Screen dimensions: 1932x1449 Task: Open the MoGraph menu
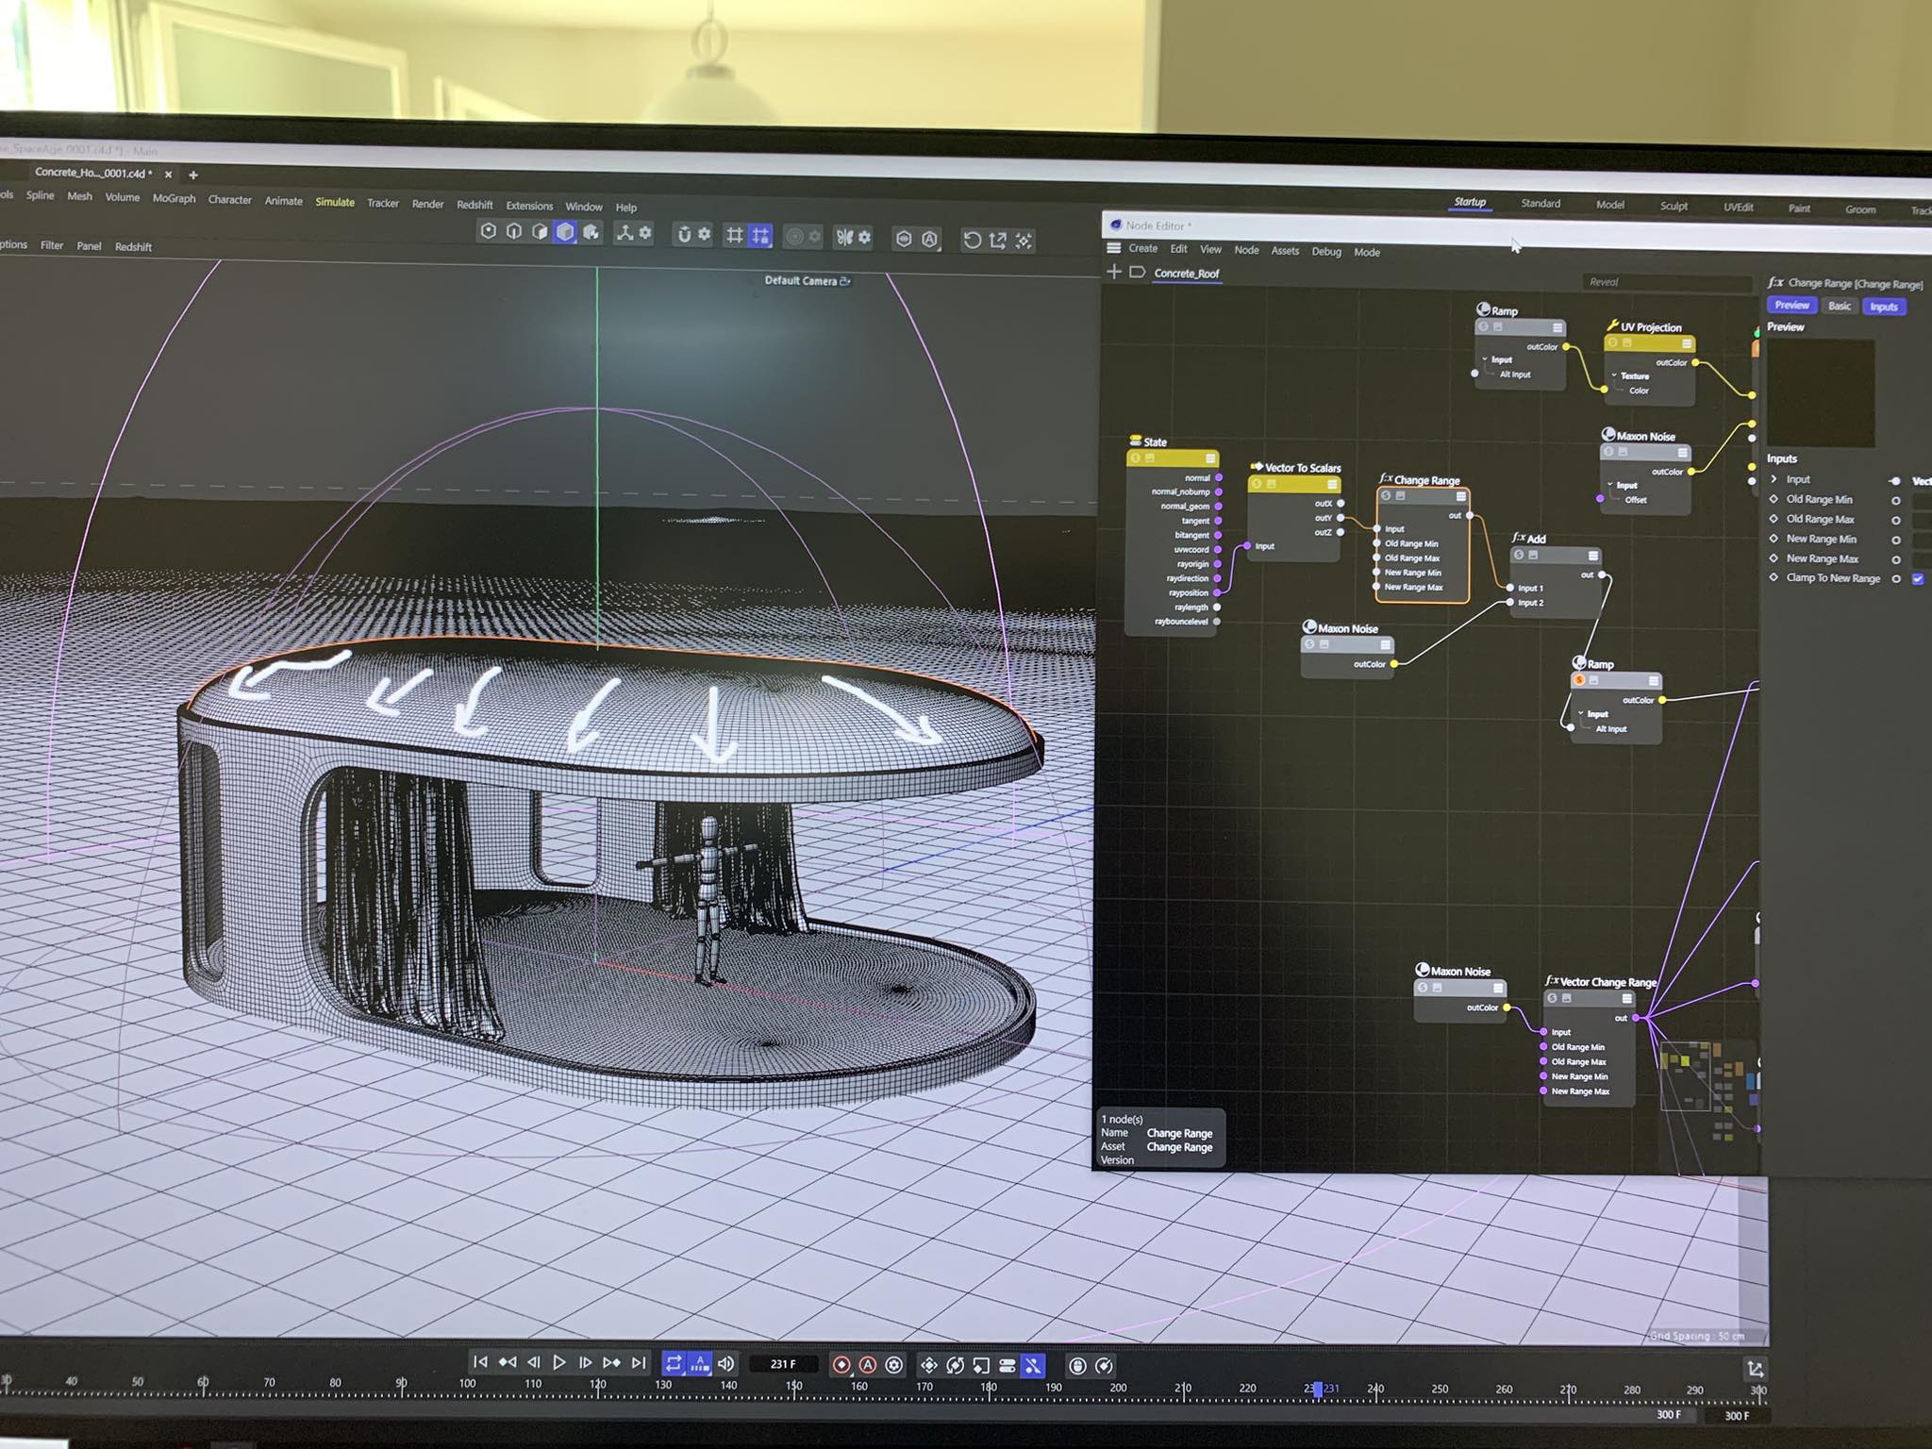pyautogui.click(x=175, y=198)
